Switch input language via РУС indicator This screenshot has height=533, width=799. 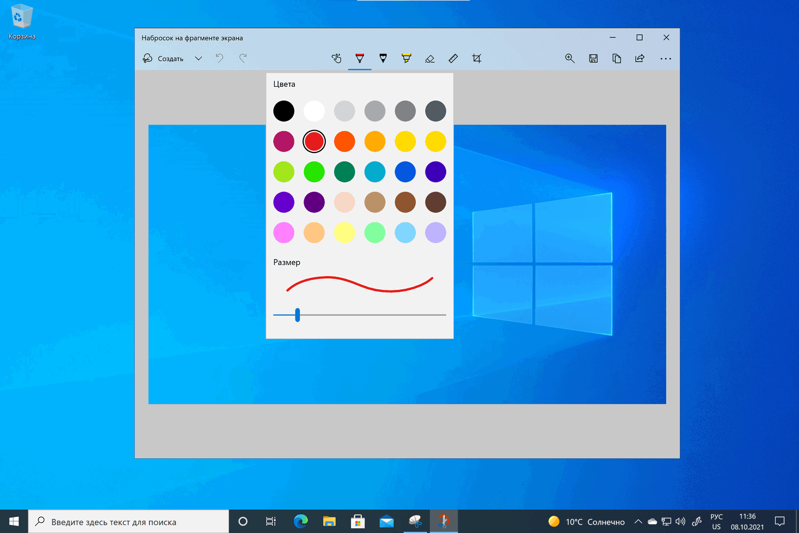(716, 521)
